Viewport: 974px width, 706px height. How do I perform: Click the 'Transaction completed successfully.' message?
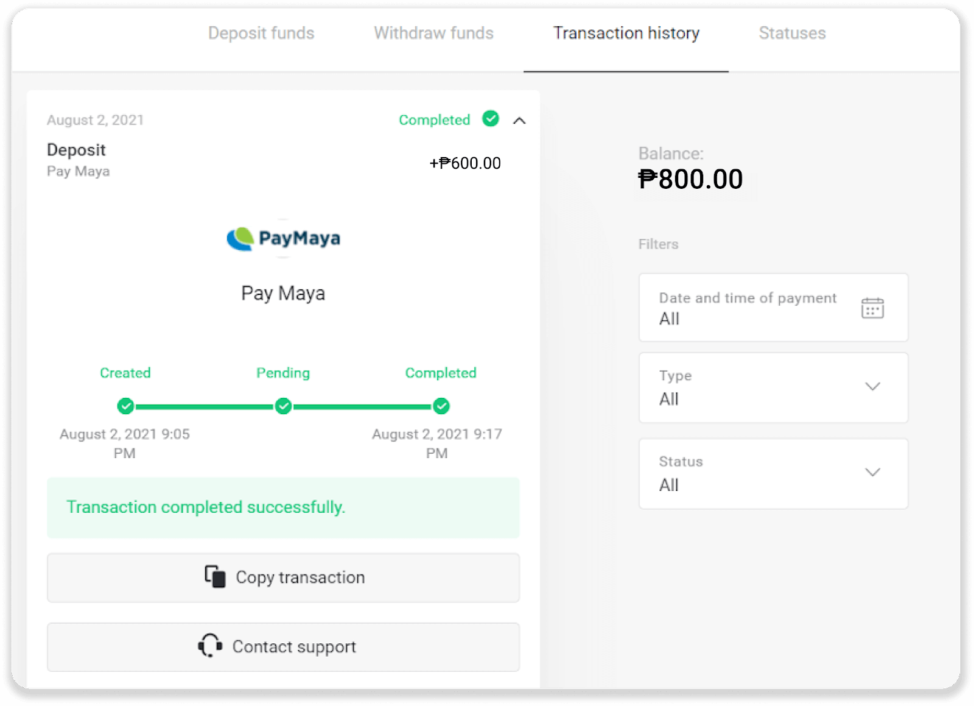tap(206, 507)
